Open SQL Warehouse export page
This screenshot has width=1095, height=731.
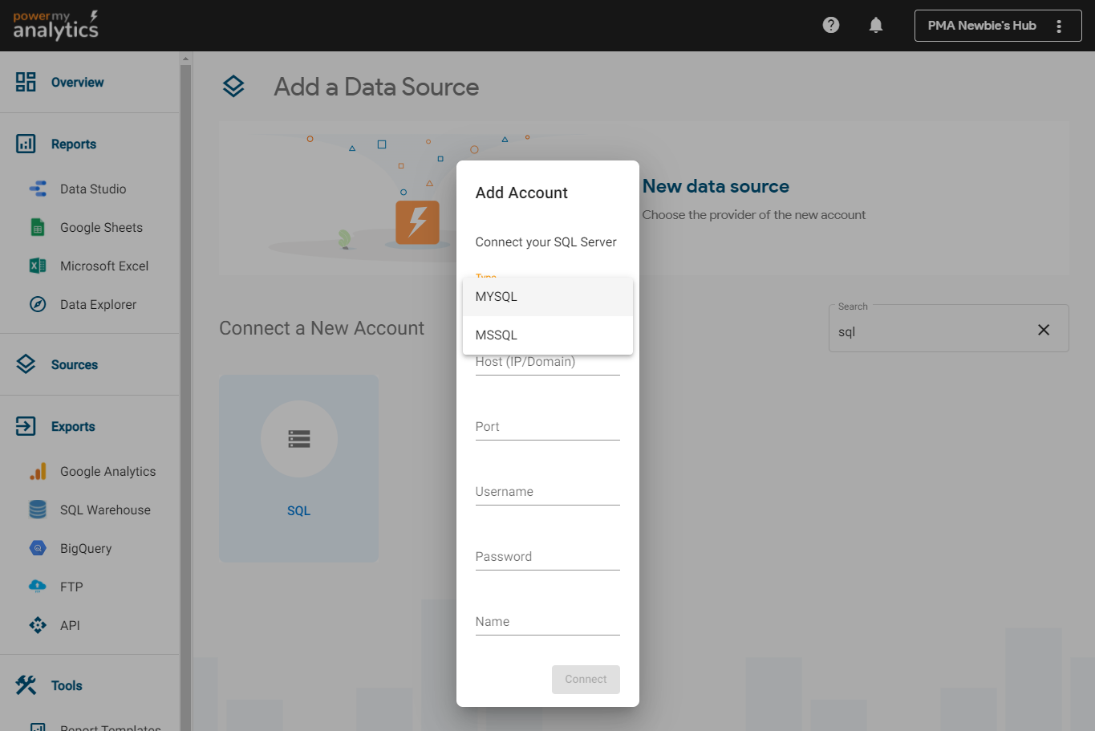coord(105,510)
